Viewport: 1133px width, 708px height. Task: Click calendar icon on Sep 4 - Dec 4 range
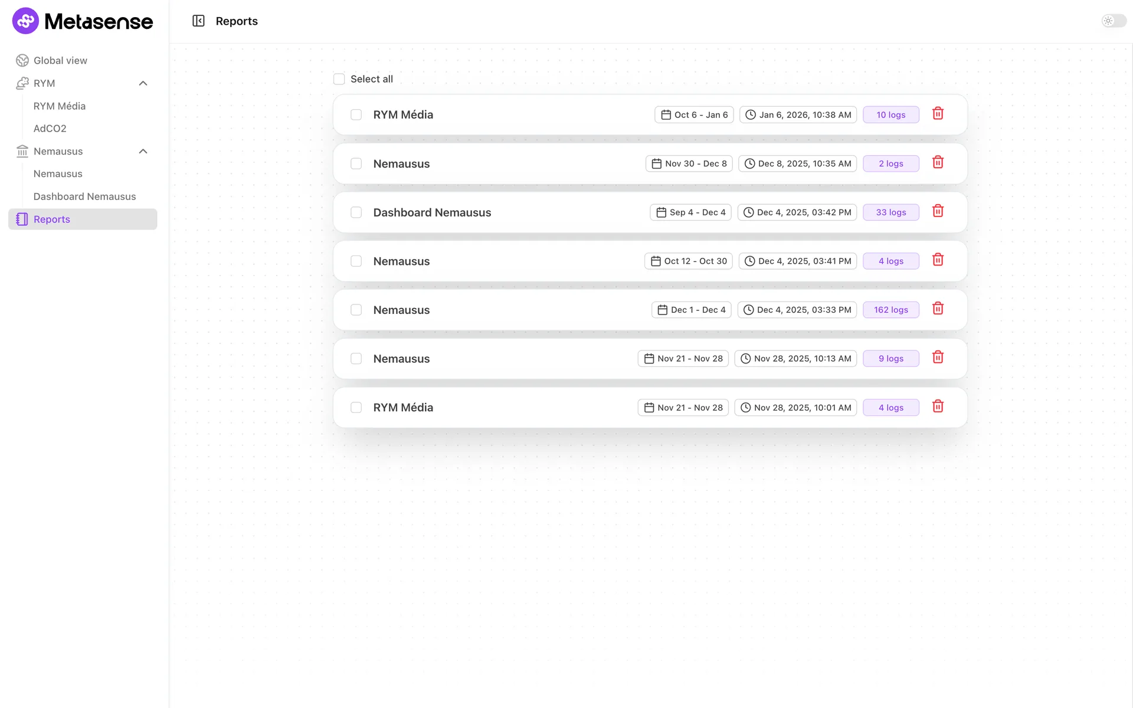click(x=662, y=212)
